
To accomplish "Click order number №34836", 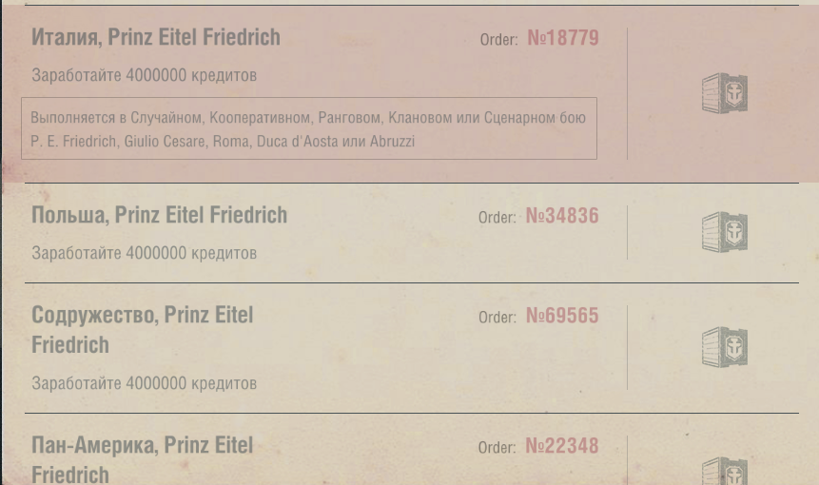I will (562, 216).
